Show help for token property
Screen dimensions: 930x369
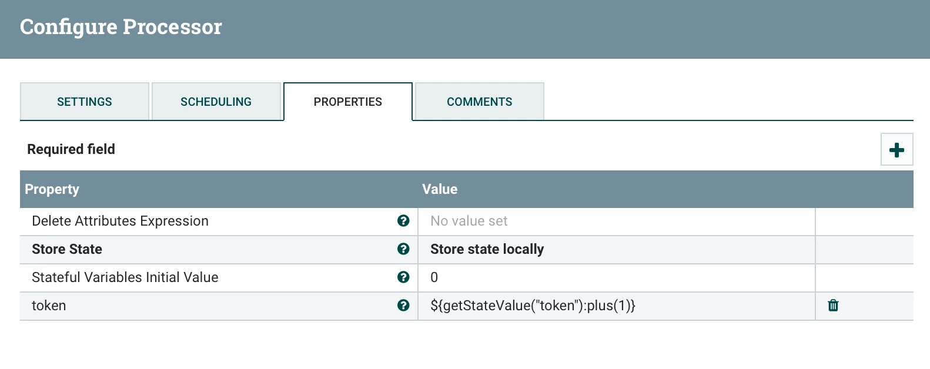pyautogui.click(x=403, y=306)
